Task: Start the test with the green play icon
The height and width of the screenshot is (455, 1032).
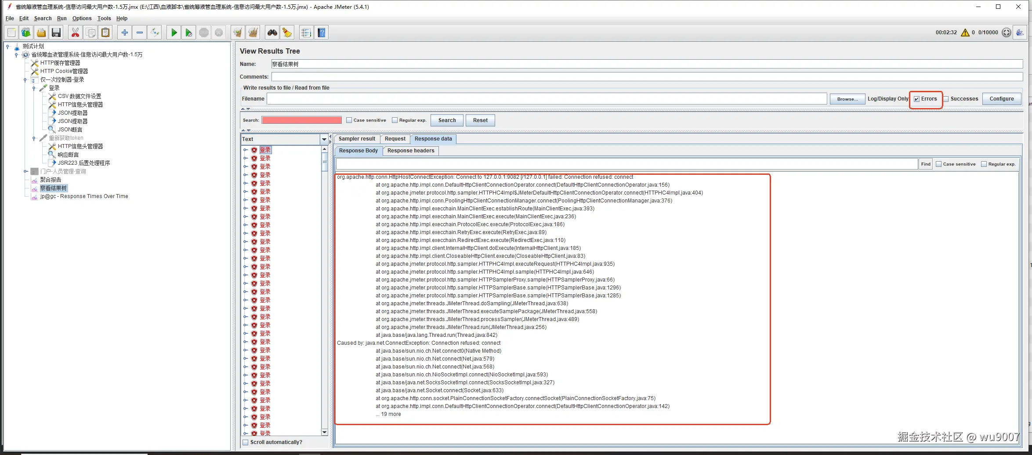Action: (174, 32)
